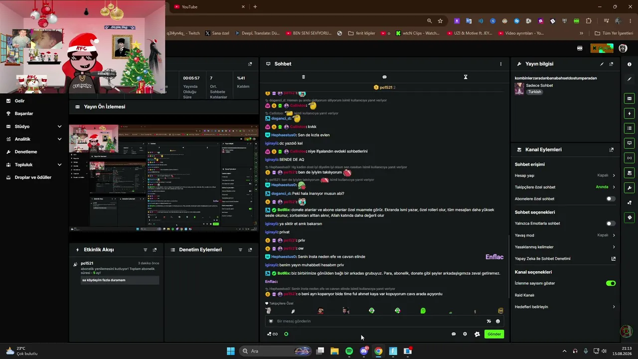Image resolution: width=638 pixels, height=359 pixels.
Task: Select the hourglass tab in Sohbet
Action: pyautogui.click(x=466, y=77)
